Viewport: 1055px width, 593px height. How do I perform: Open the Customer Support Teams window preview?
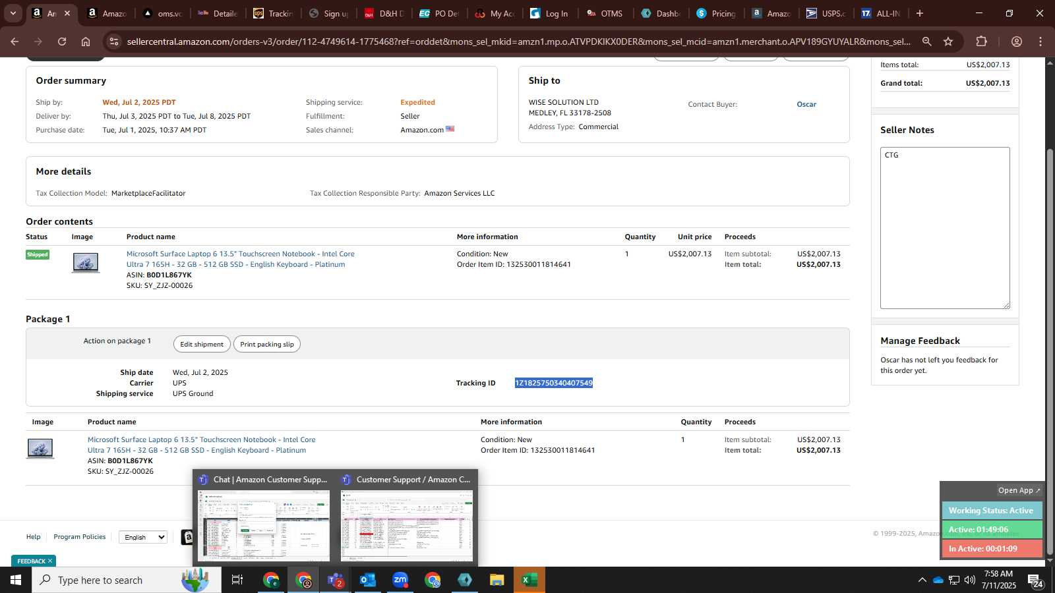[407, 518]
